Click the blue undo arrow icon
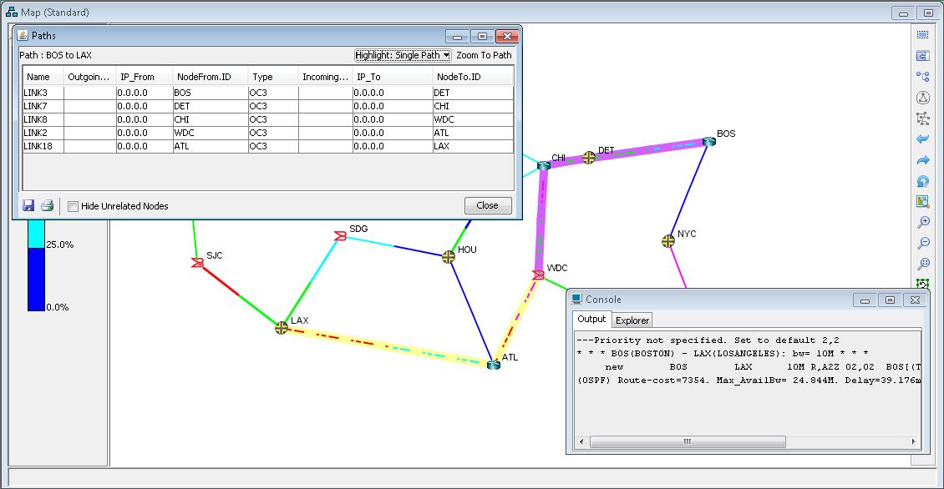 click(x=923, y=139)
